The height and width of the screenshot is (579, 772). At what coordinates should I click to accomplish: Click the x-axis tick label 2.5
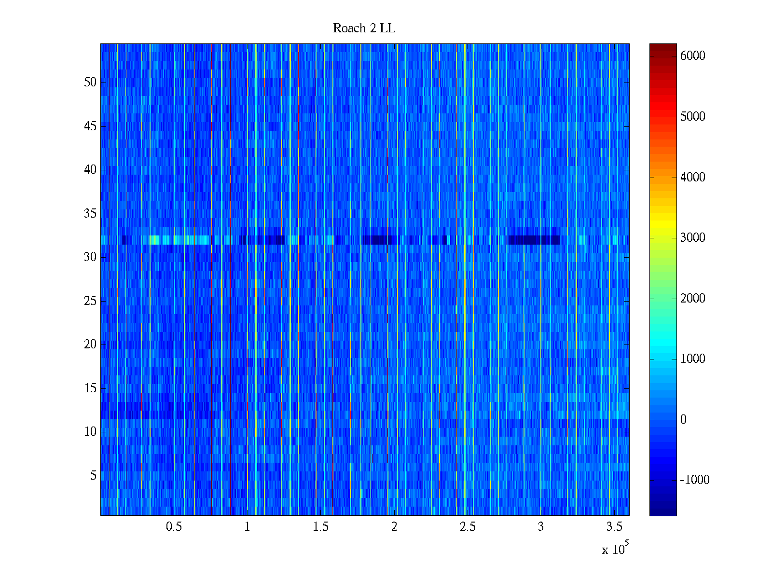point(467,527)
